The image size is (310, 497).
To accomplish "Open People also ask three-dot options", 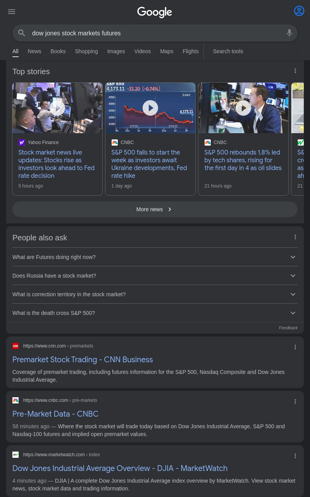I will click(295, 237).
